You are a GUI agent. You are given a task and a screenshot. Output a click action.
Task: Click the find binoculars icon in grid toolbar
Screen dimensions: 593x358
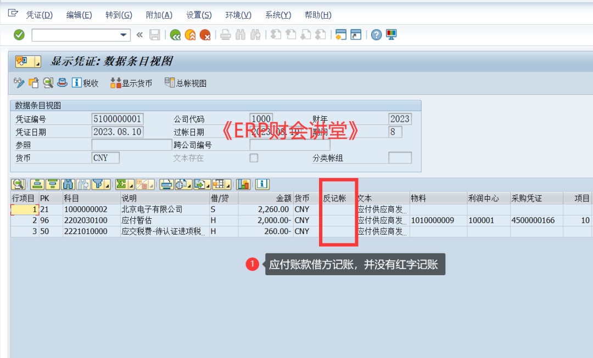coord(68,184)
